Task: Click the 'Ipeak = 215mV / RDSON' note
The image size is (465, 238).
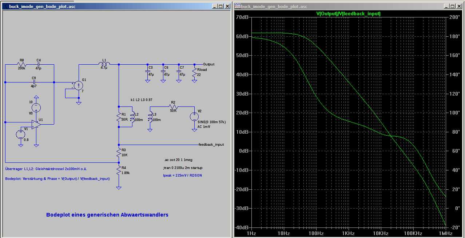Action: pos(183,176)
